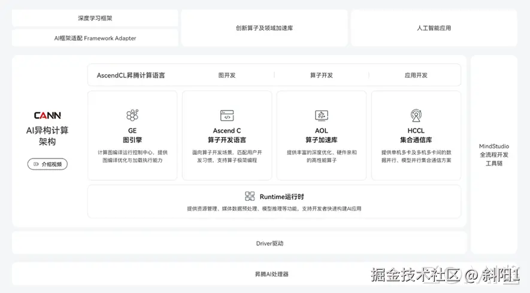The image size is (530, 293).
Task: Click the GE 图引擎 title
Action: tap(132, 135)
